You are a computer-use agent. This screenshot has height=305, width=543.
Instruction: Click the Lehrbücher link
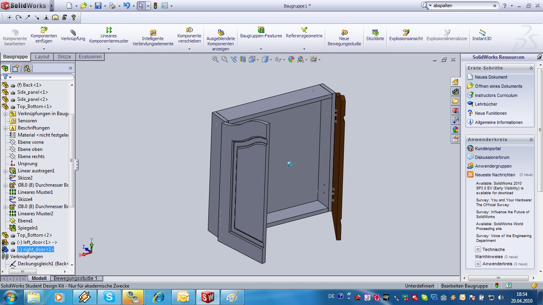coord(486,104)
